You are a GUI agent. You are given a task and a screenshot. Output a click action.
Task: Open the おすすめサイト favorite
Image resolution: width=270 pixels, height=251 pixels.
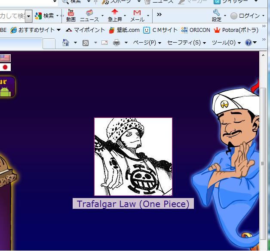(x=33, y=30)
